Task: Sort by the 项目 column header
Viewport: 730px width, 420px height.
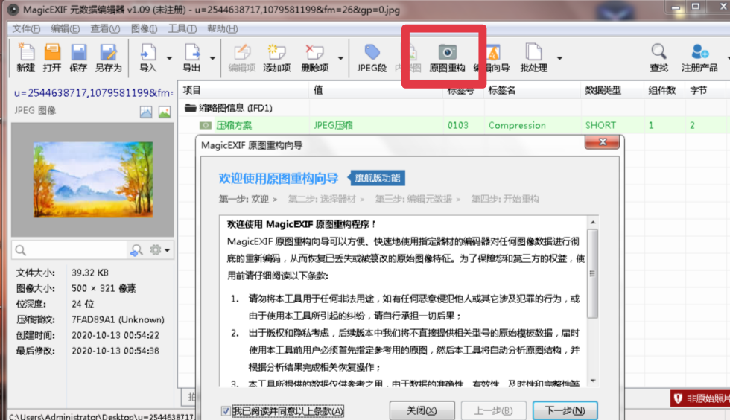Action: point(244,90)
